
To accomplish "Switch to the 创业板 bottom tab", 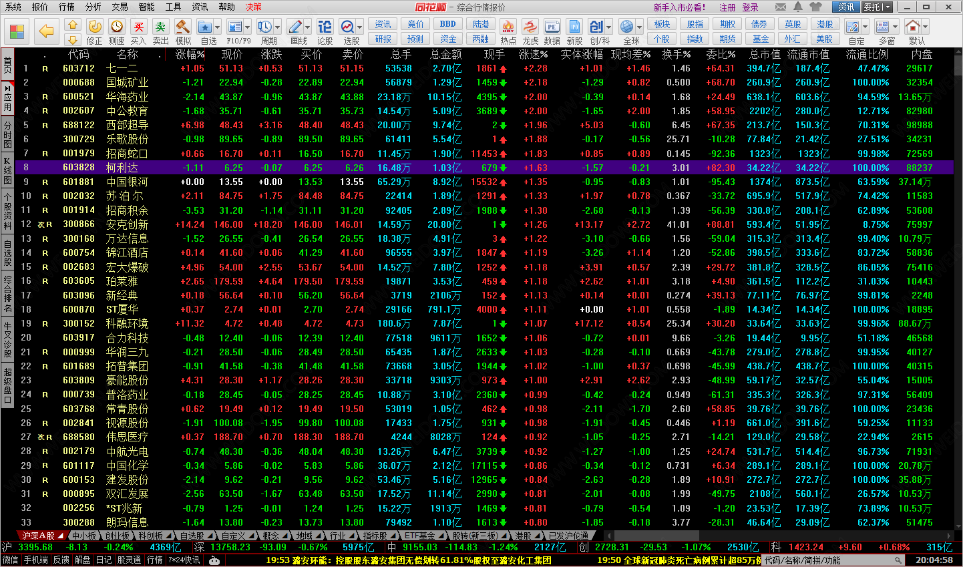I will [117, 536].
